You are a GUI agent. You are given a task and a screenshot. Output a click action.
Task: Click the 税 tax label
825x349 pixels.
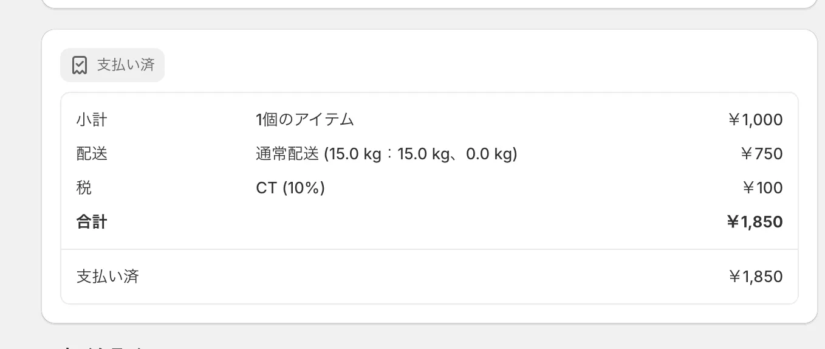(84, 188)
